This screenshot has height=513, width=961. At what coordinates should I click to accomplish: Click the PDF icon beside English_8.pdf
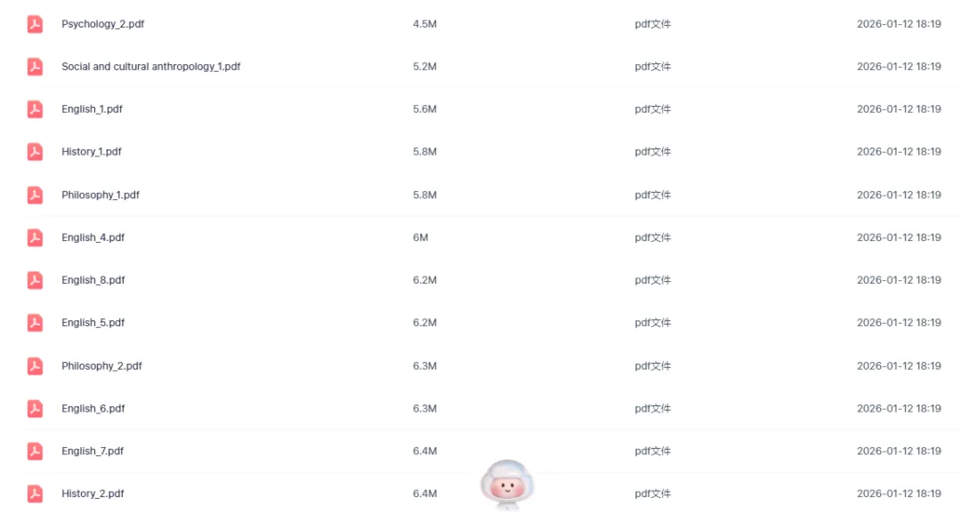tap(35, 280)
